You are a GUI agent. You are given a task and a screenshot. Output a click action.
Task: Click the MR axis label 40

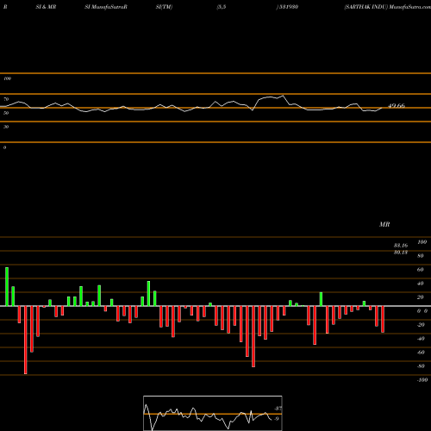click(x=420, y=284)
